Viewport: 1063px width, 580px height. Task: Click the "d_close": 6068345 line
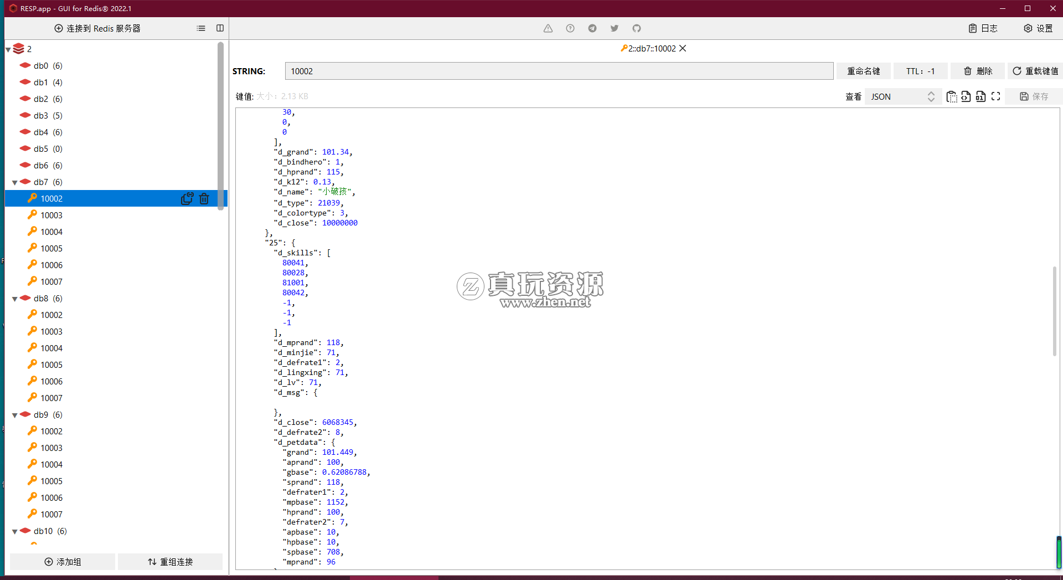[x=315, y=422]
